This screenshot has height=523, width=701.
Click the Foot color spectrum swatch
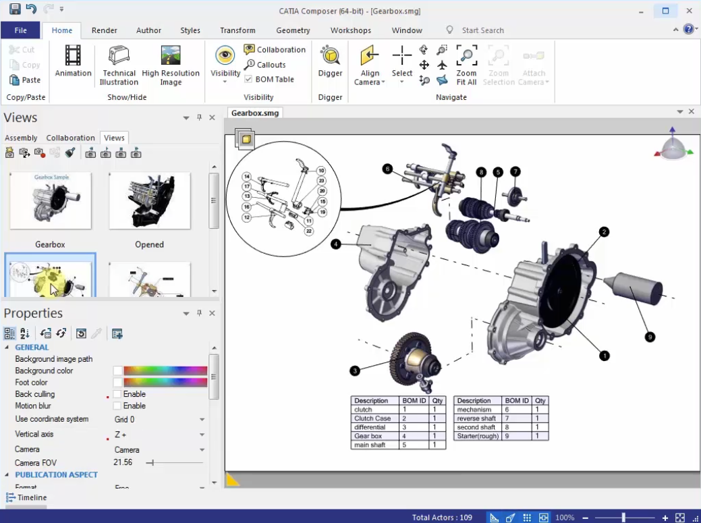pyautogui.click(x=165, y=382)
